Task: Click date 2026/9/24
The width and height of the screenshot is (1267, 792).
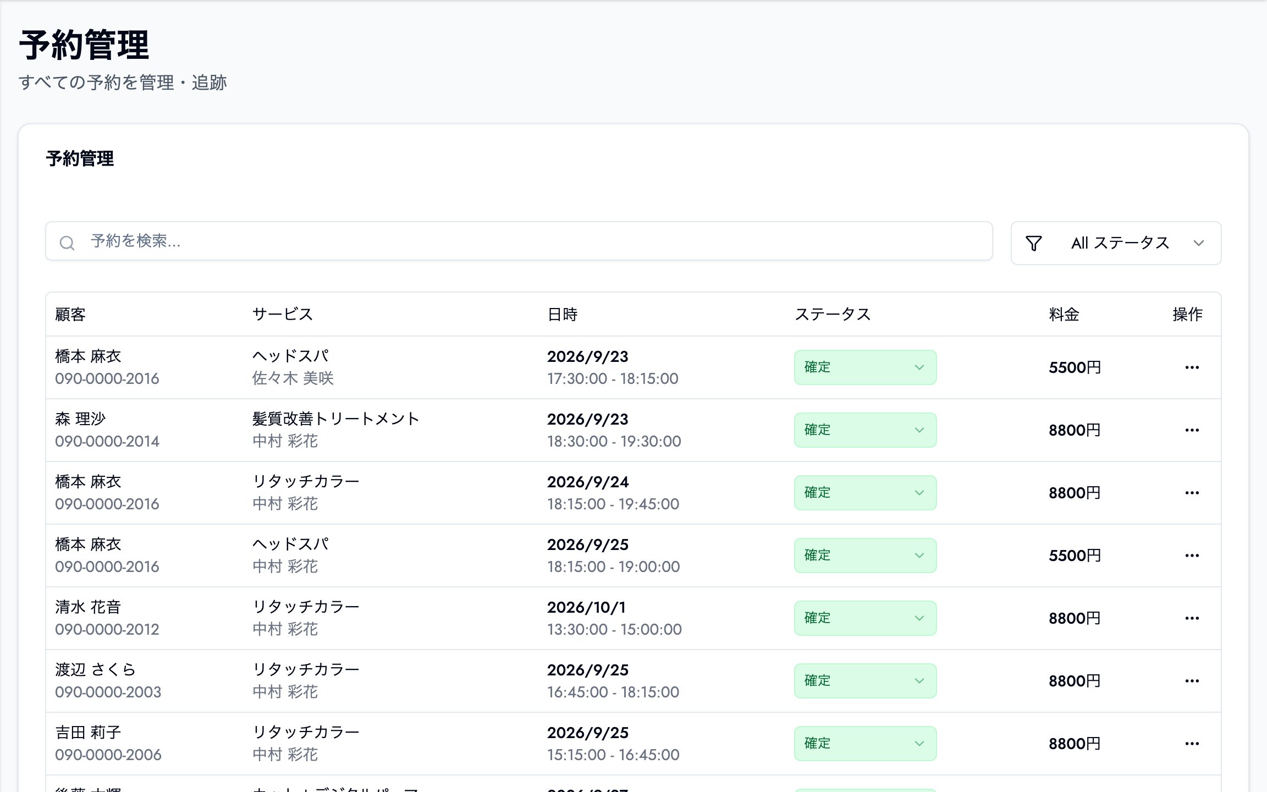Action: tap(588, 482)
